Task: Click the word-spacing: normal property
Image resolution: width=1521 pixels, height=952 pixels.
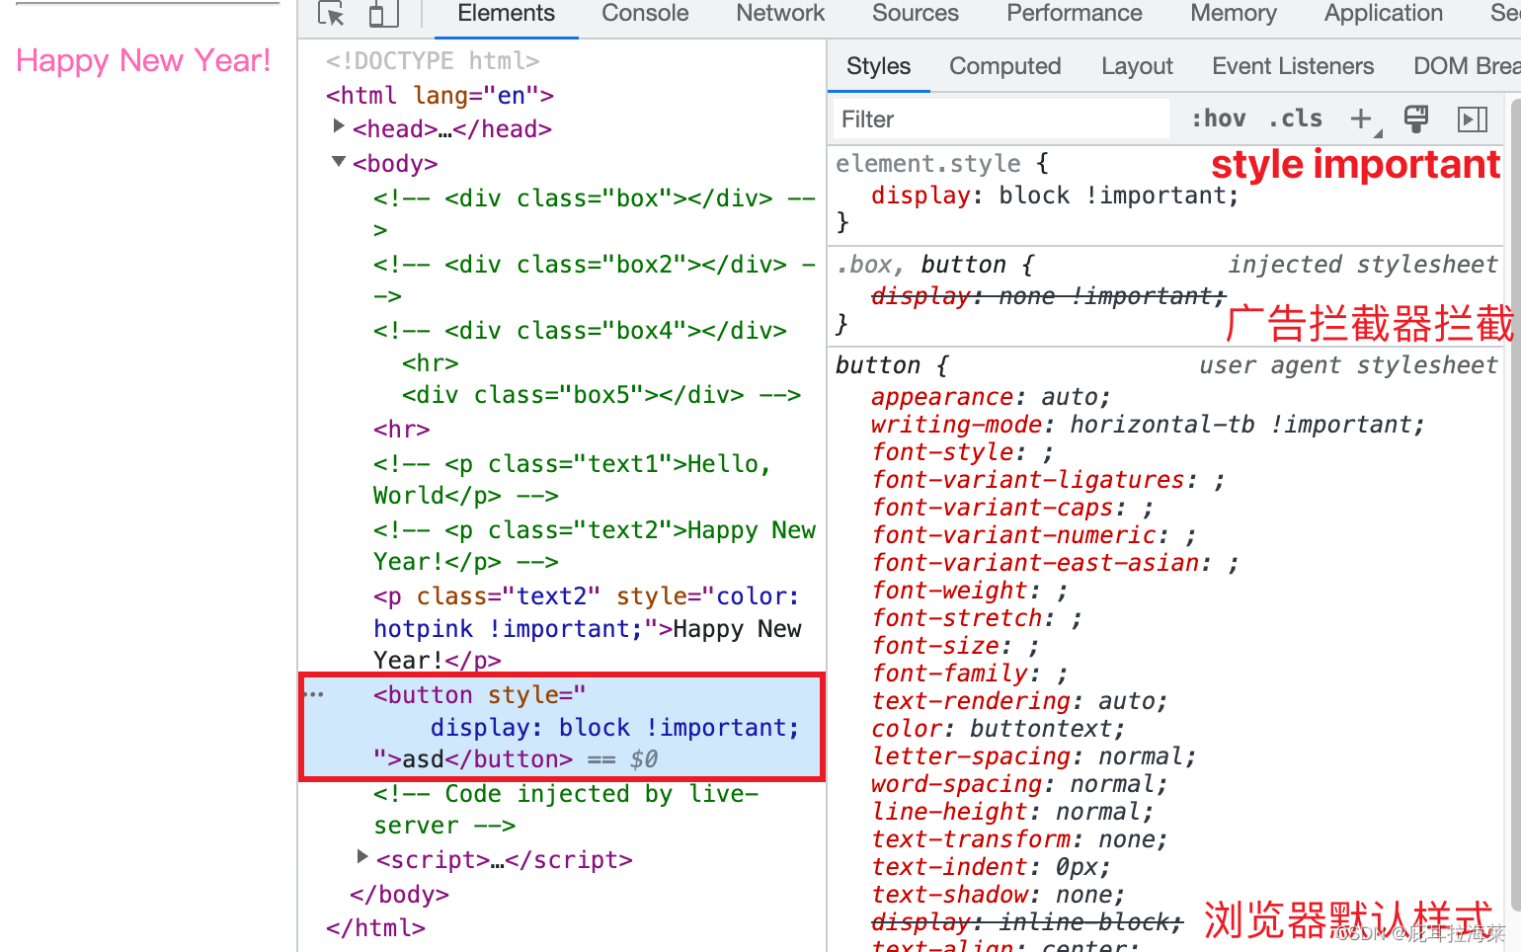Action: coord(1019,784)
